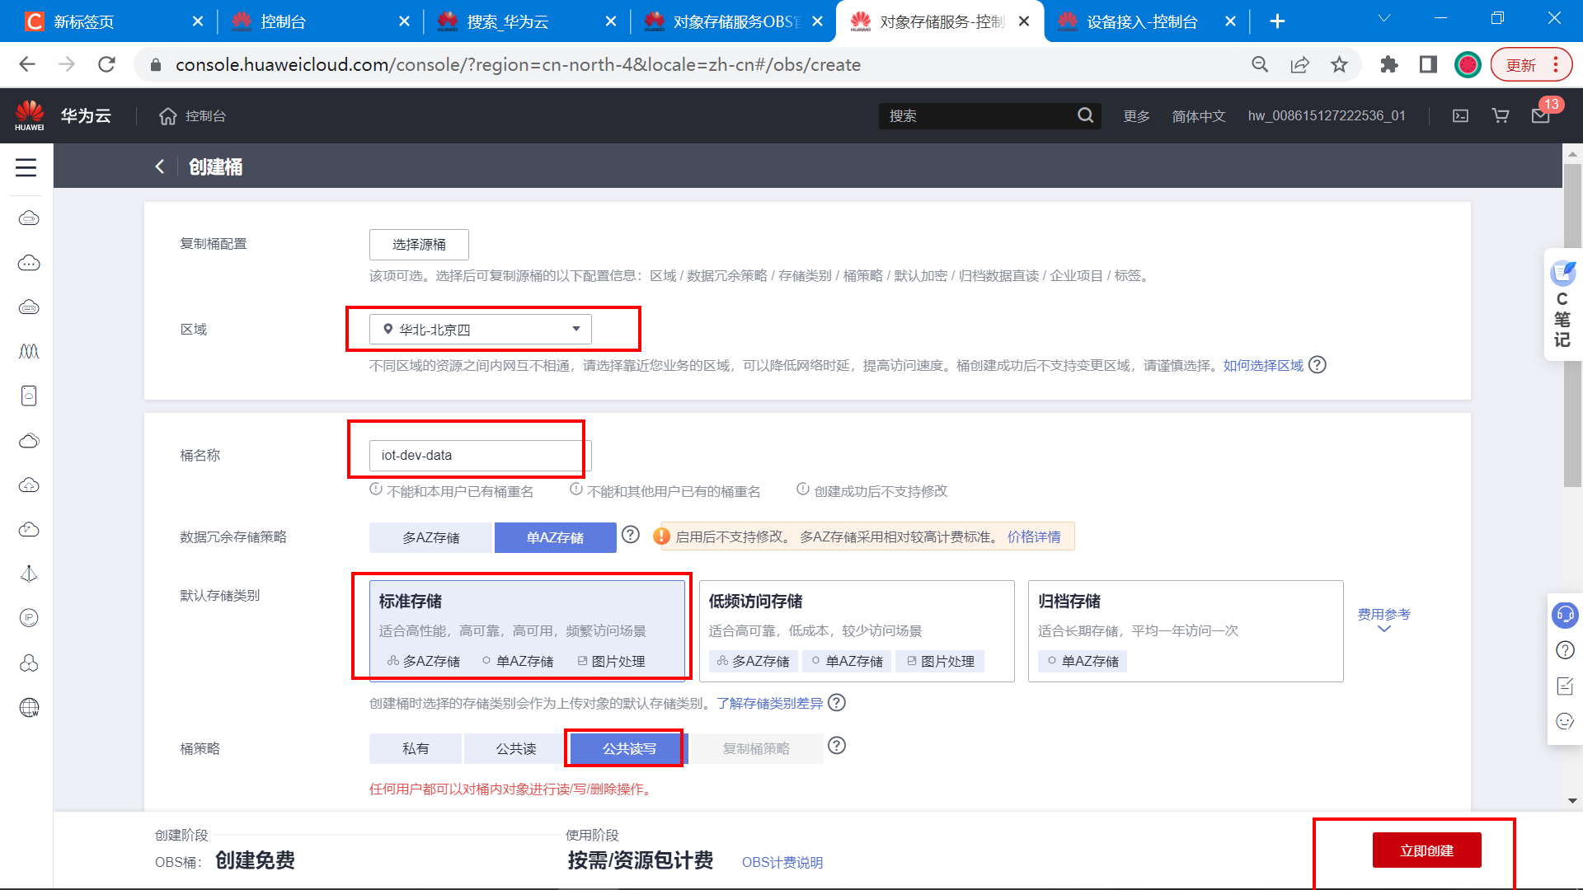Bookmark page with the star icon
This screenshot has width=1583, height=890.
(x=1339, y=64)
